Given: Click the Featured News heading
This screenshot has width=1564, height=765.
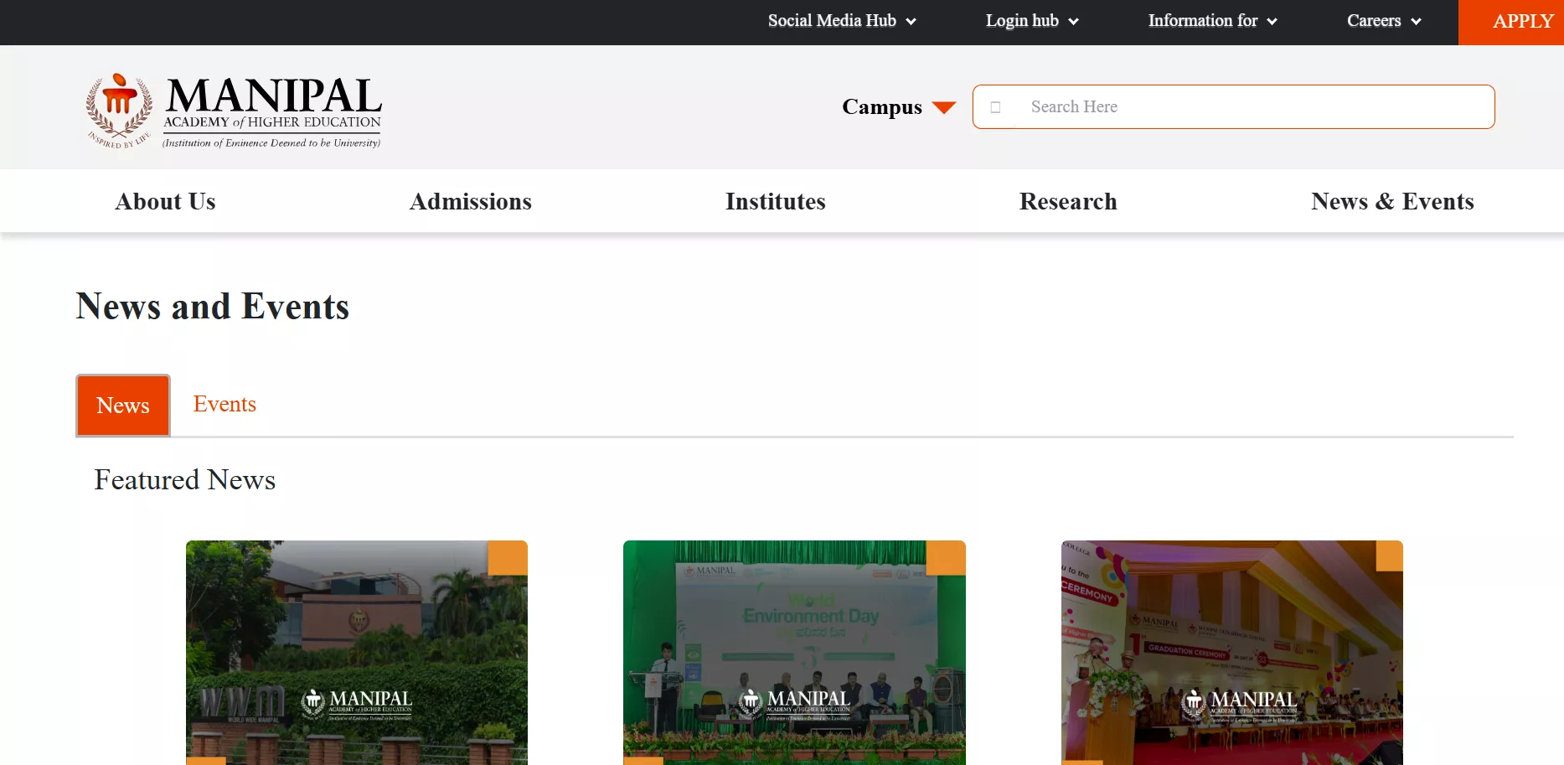Looking at the screenshot, I should [x=185, y=480].
